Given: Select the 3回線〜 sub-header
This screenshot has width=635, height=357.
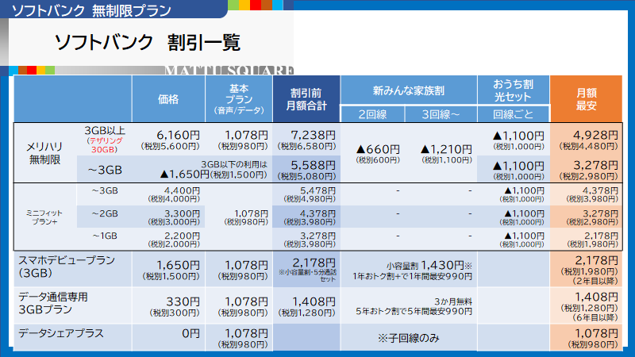Looking at the screenshot, I should 441,114.
